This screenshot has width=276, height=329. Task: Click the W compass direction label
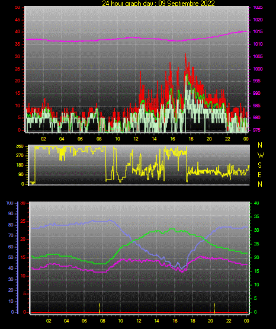(261, 155)
